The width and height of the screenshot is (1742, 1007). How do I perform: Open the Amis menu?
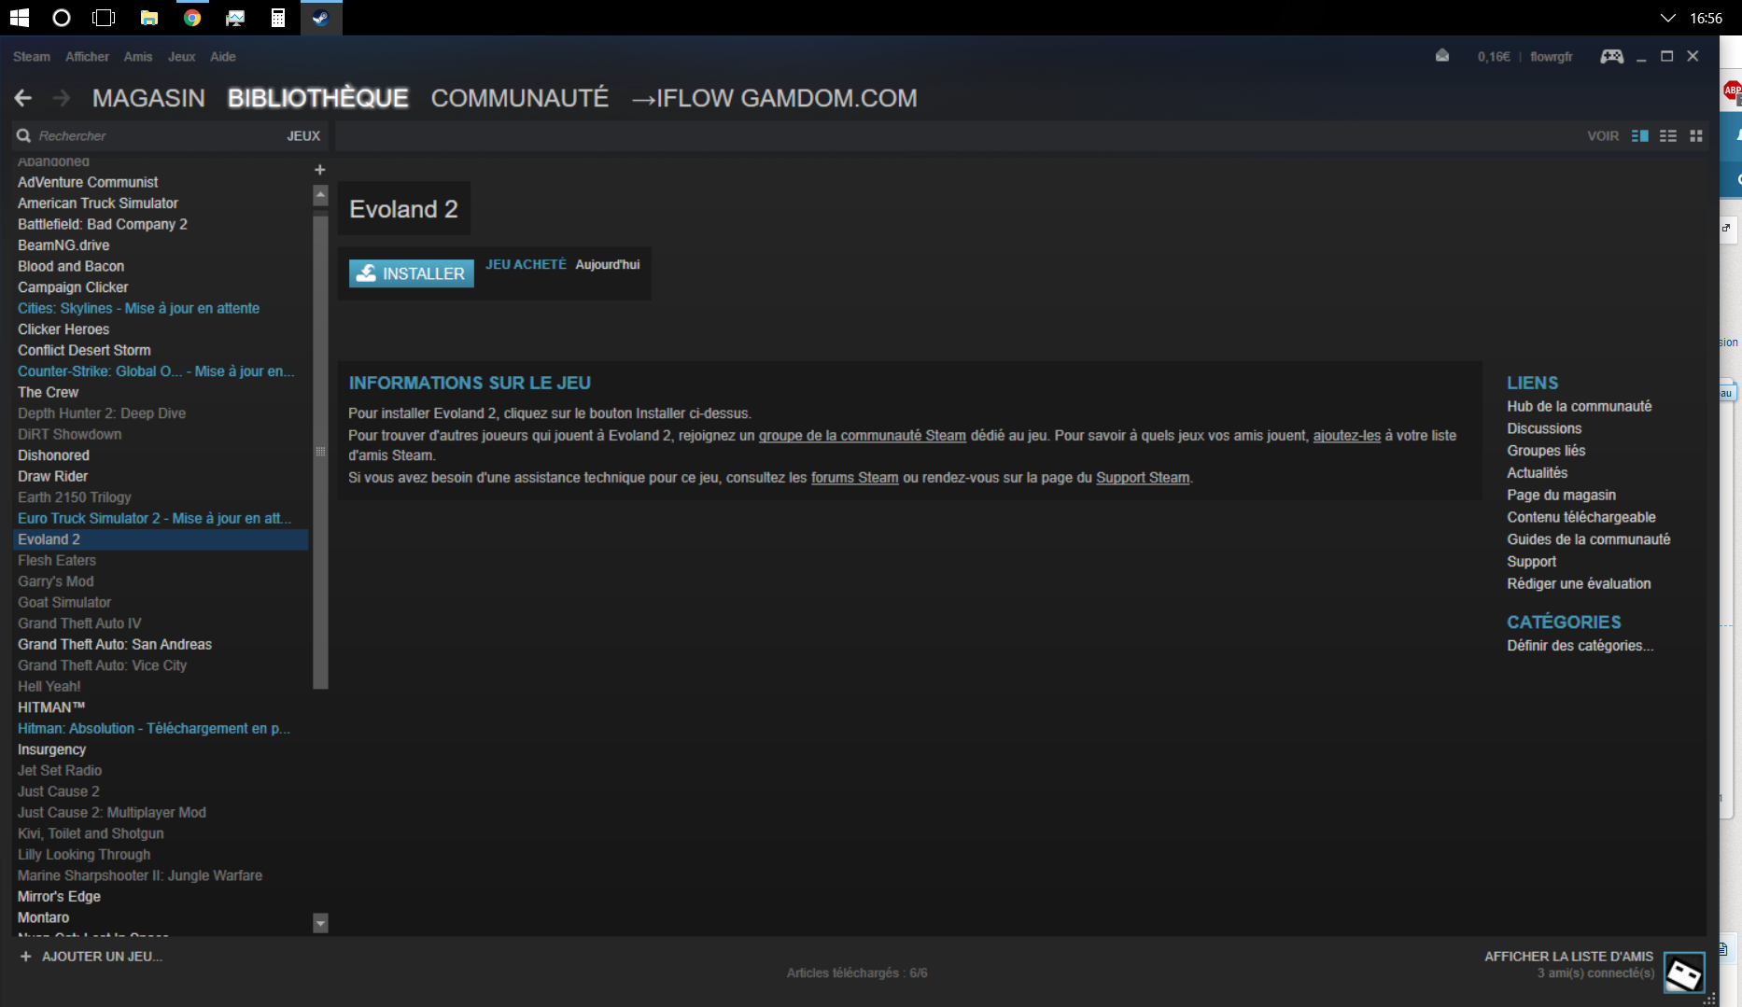click(x=138, y=57)
